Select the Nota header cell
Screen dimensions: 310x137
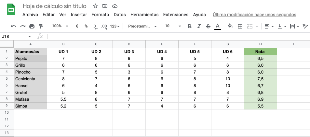261,52
